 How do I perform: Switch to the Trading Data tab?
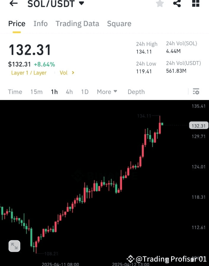pyautogui.click(x=77, y=23)
